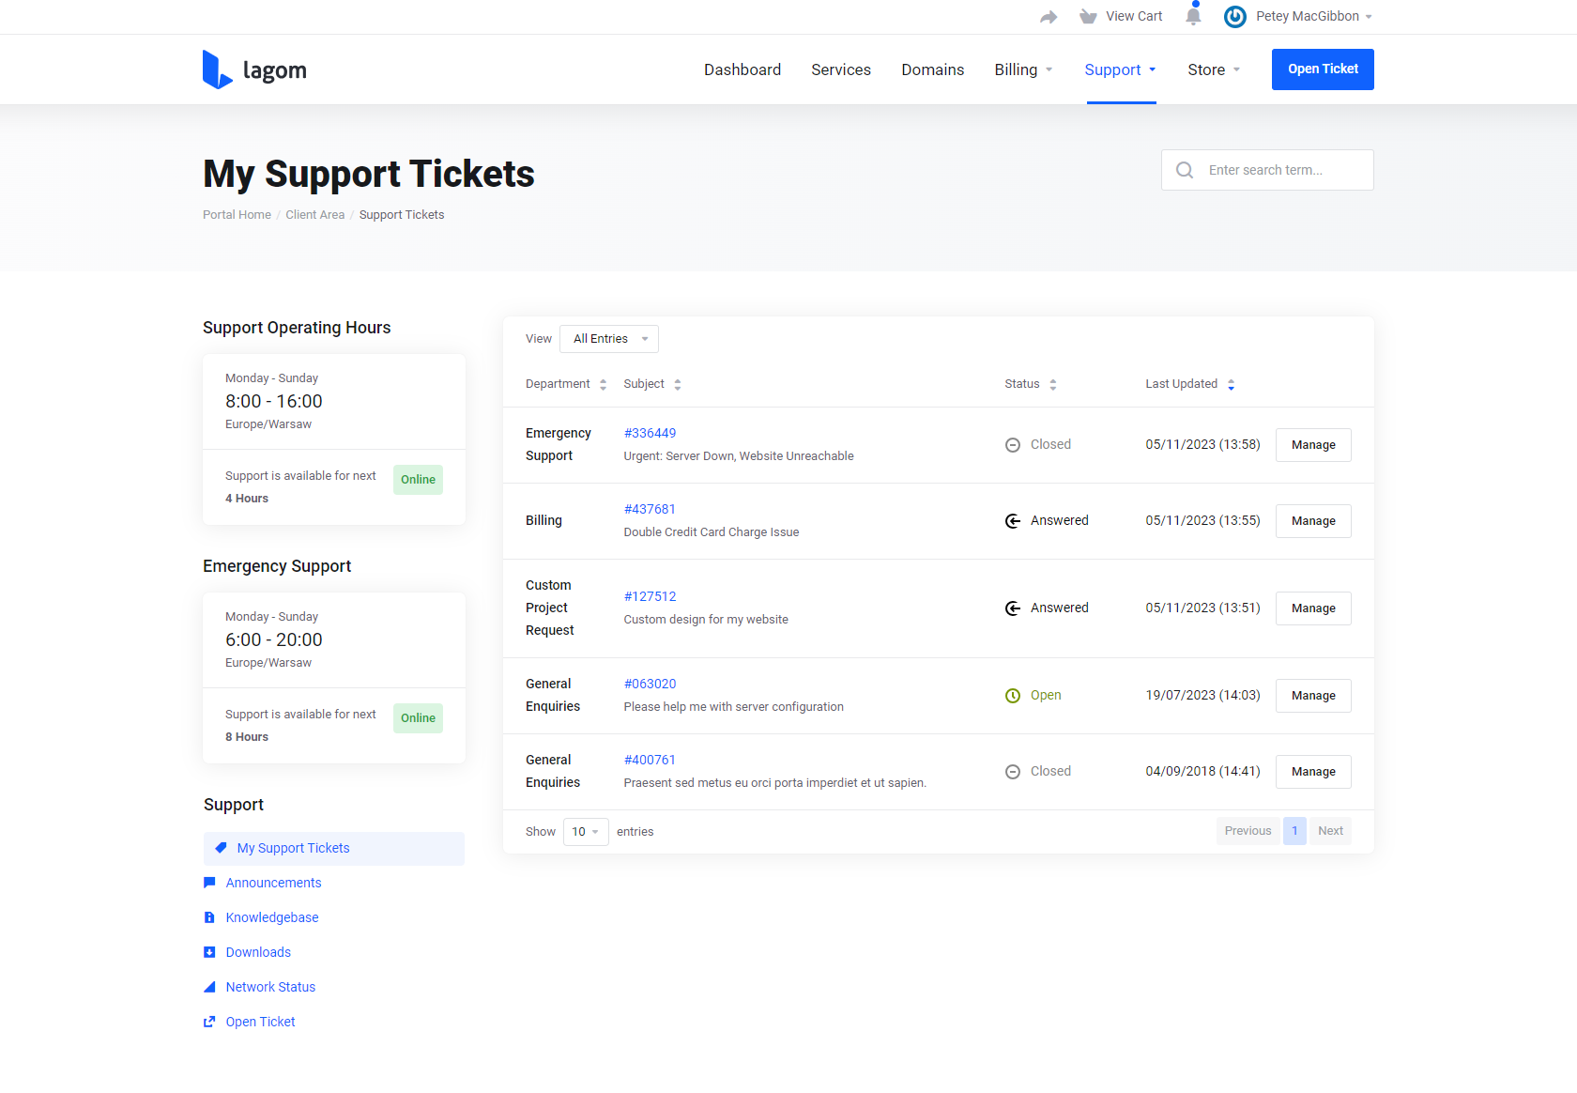Focus the Enter search term field

(x=1267, y=170)
